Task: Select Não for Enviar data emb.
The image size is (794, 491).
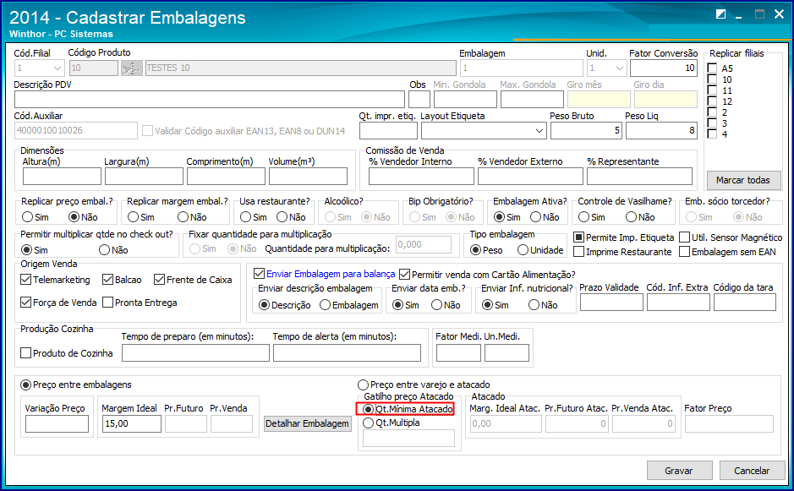Action: pyautogui.click(x=437, y=305)
